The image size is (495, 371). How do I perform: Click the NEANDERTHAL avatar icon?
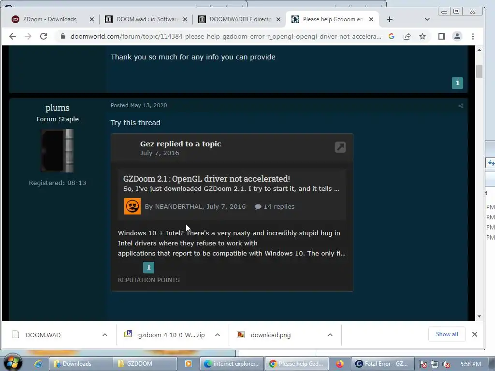click(x=132, y=206)
